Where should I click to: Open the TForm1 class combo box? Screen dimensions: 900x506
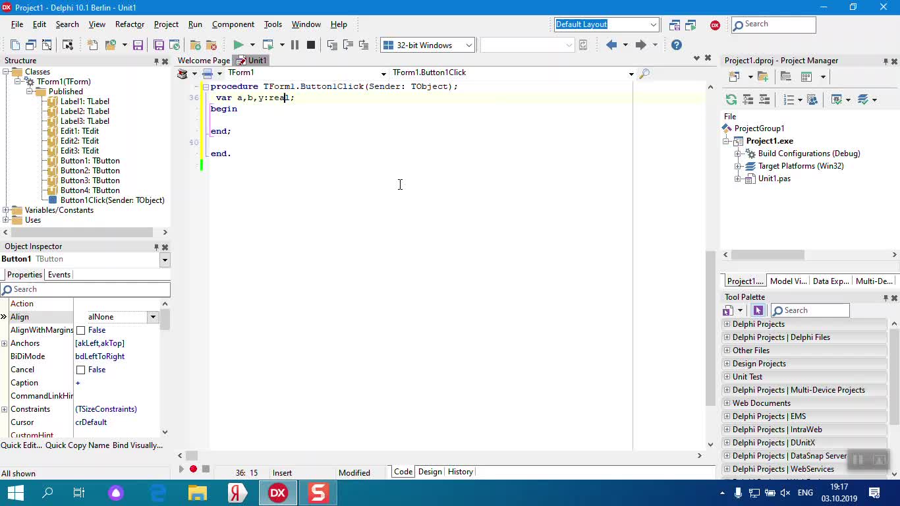click(383, 73)
